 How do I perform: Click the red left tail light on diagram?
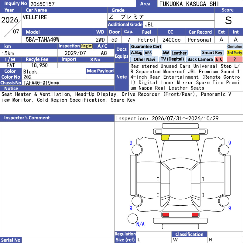point(165,215)
